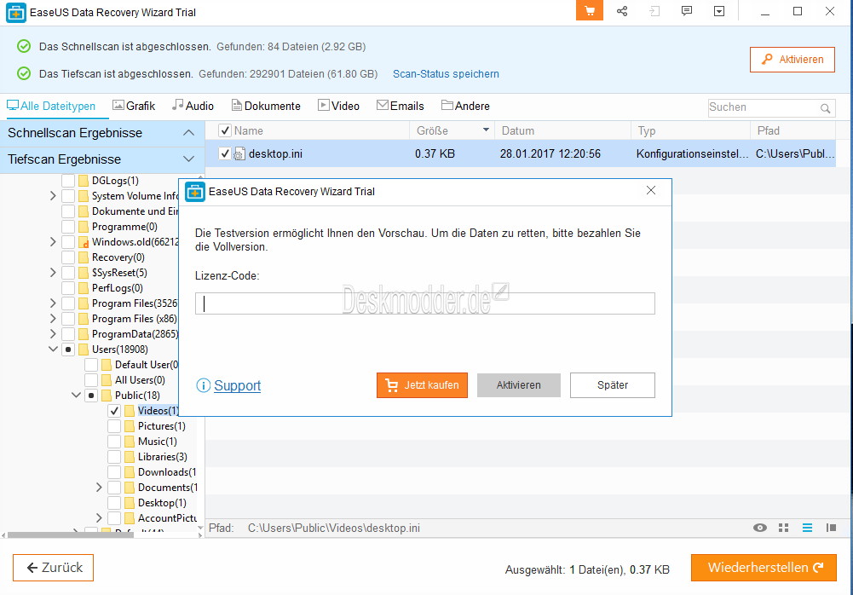This screenshot has height=595, width=853.
Task: Expand the Windows.old tree node
Action: pyautogui.click(x=53, y=242)
